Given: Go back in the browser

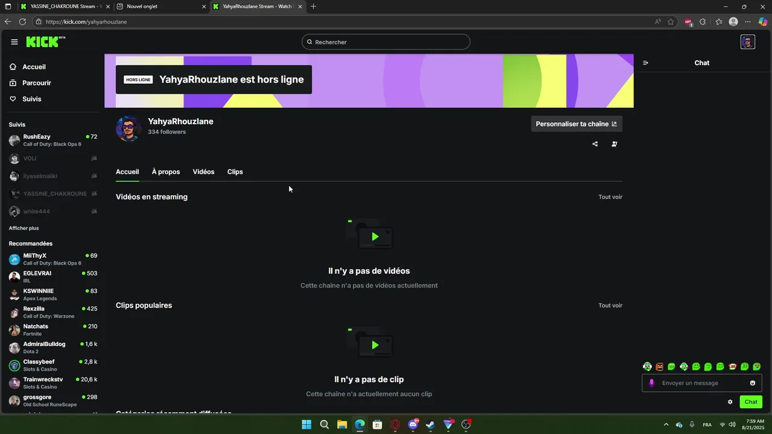Looking at the screenshot, I should click(8, 22).
